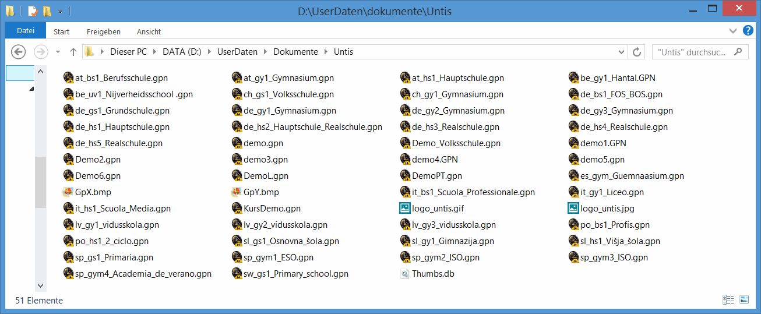761x314 pixels.
Task: Click the Untis search box
Action: (x=693, y=52)
